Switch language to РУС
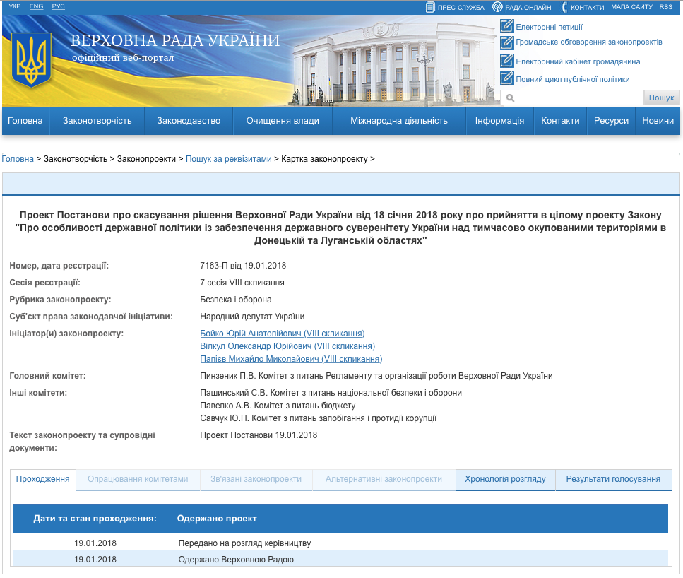Screen dimensions: 683x578 tap(59, 6)
